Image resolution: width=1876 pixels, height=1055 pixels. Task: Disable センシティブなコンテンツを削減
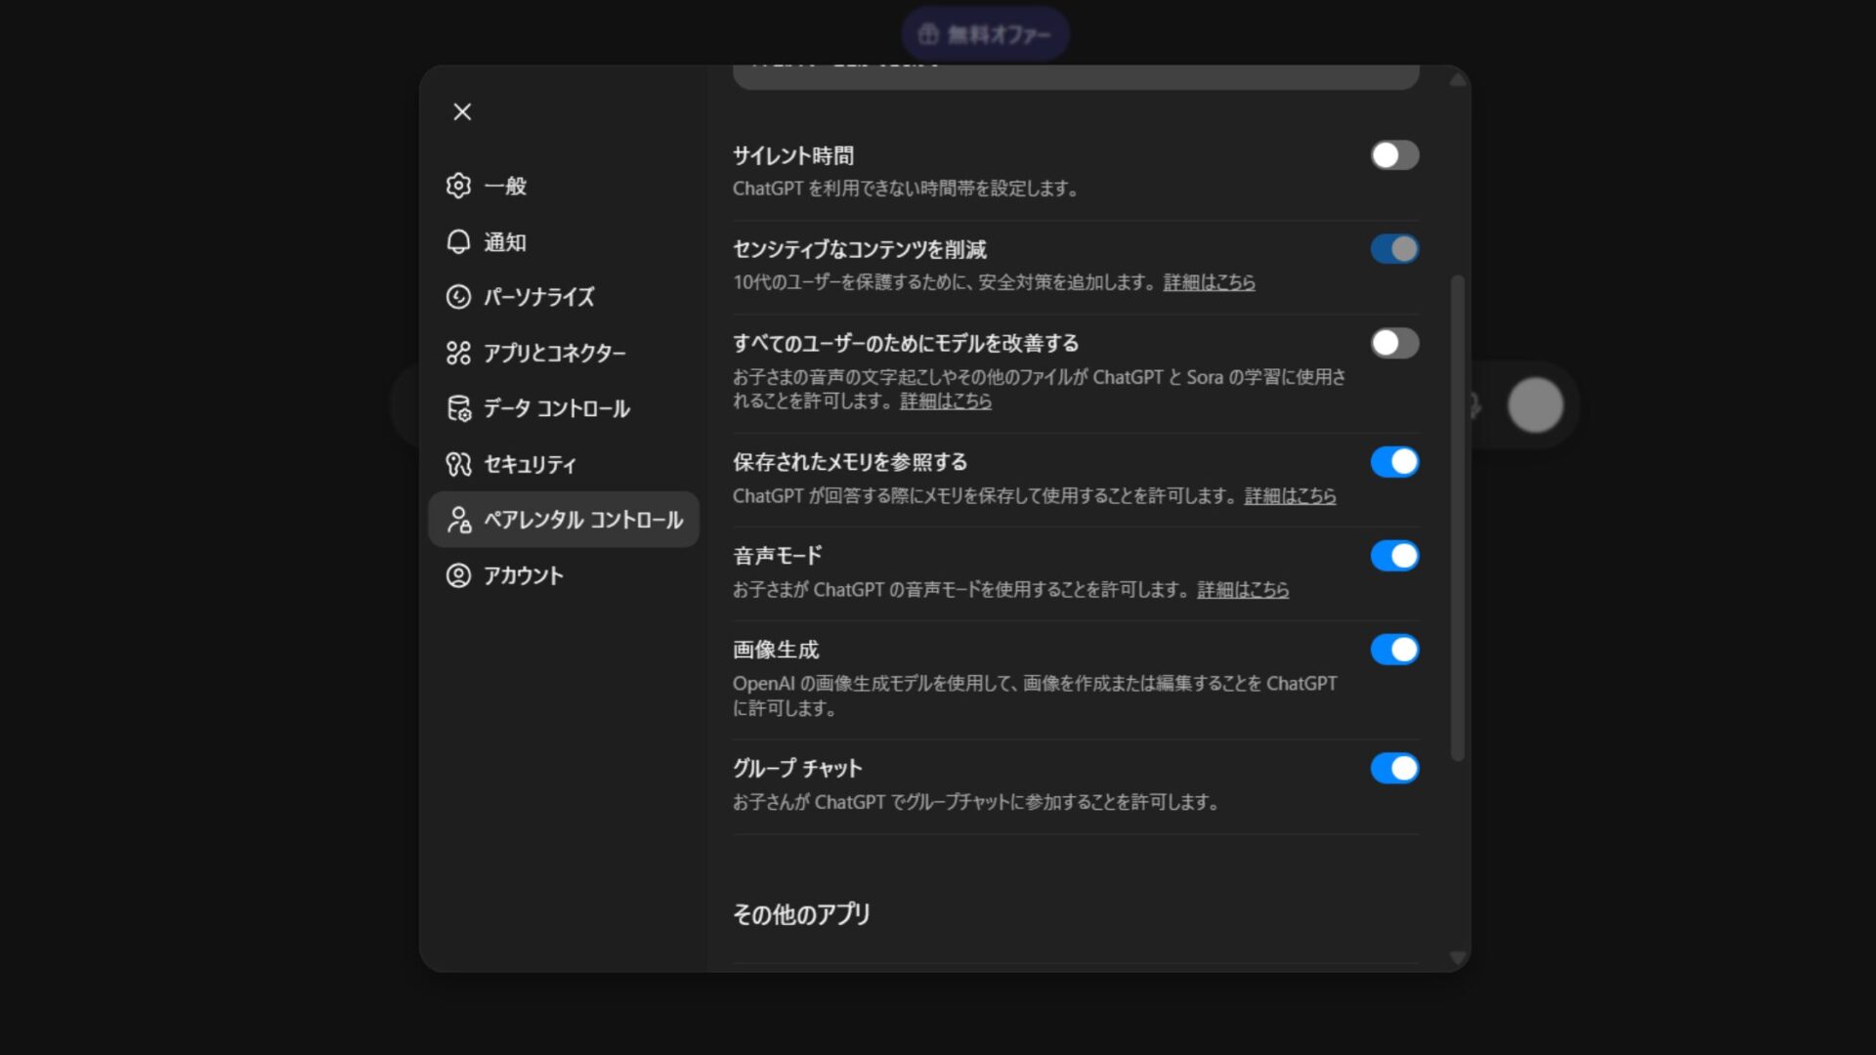point(1395,248)
